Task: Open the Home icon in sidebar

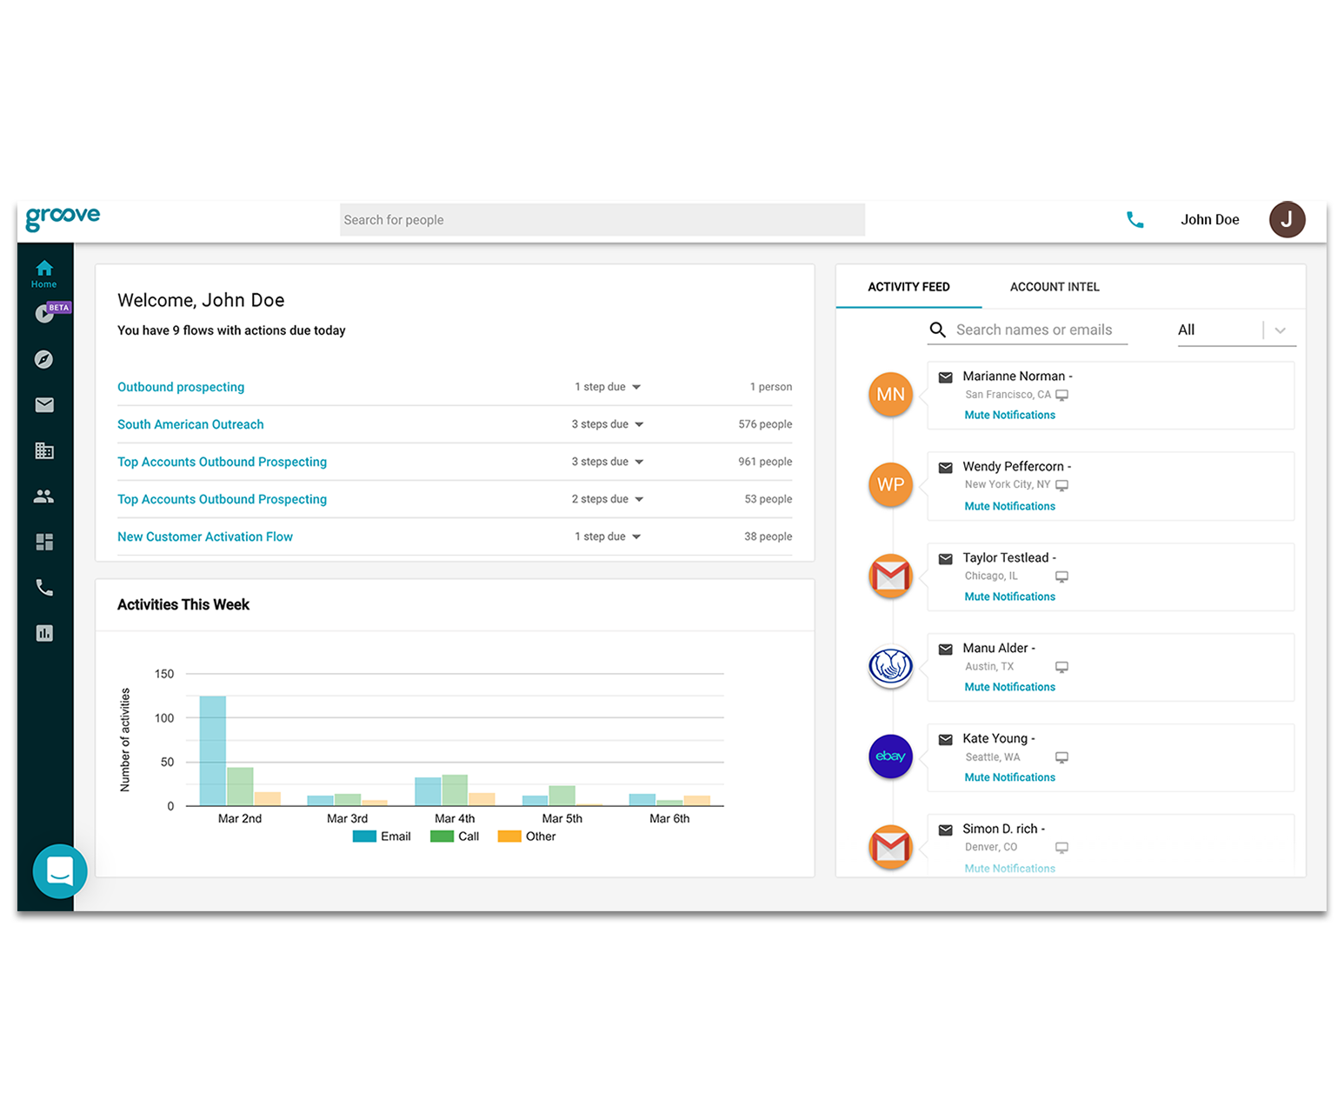Action: (44, 272)
